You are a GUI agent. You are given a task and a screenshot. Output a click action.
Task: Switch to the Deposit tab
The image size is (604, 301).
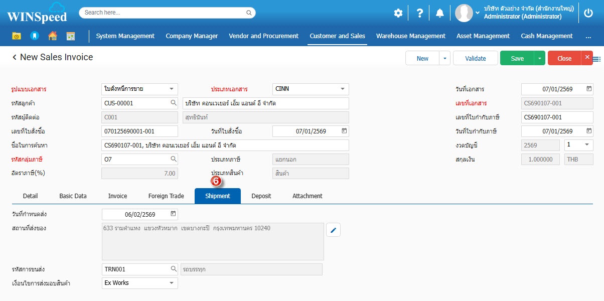(261, 196)
